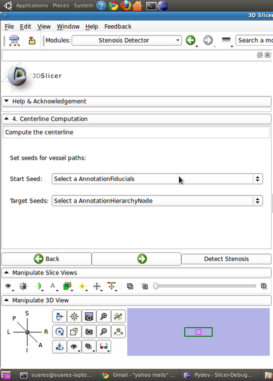
Task: Click the S axis label on orientation widget
Action: click(x=27, y=313)
